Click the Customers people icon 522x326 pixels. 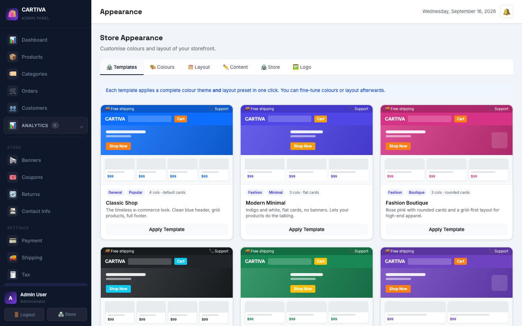13,108
